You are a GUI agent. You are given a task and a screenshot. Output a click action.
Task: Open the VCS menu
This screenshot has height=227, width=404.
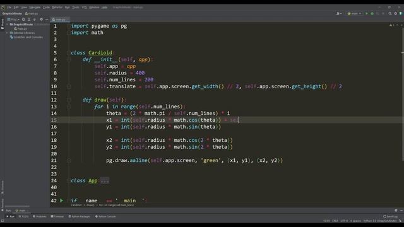(x=84, y=7)
